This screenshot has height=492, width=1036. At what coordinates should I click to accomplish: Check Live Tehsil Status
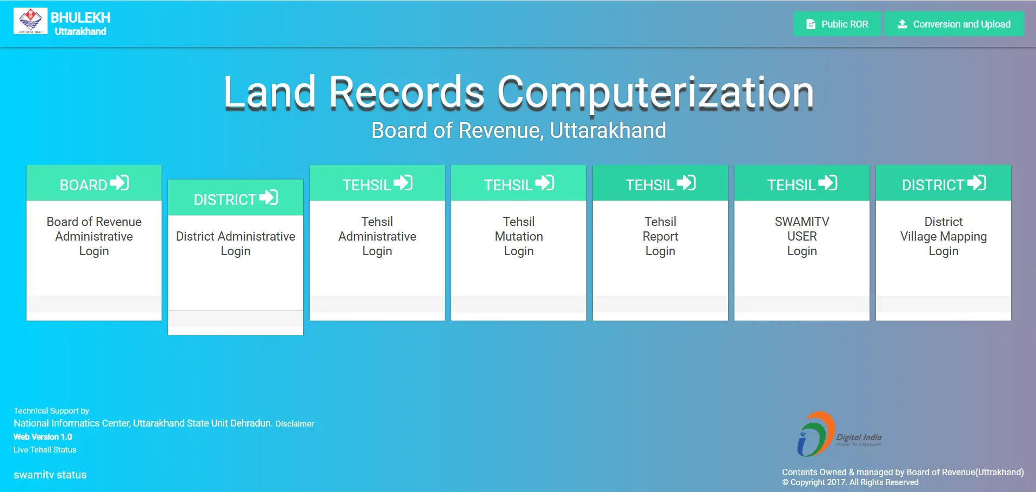[x=45, y=450]
